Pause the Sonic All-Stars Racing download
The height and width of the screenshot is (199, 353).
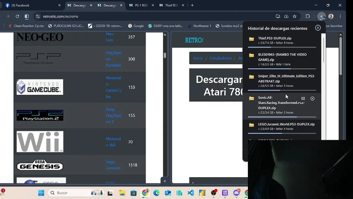pos(303,98)
